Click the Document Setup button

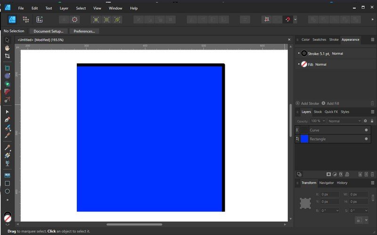click(48, 31)
